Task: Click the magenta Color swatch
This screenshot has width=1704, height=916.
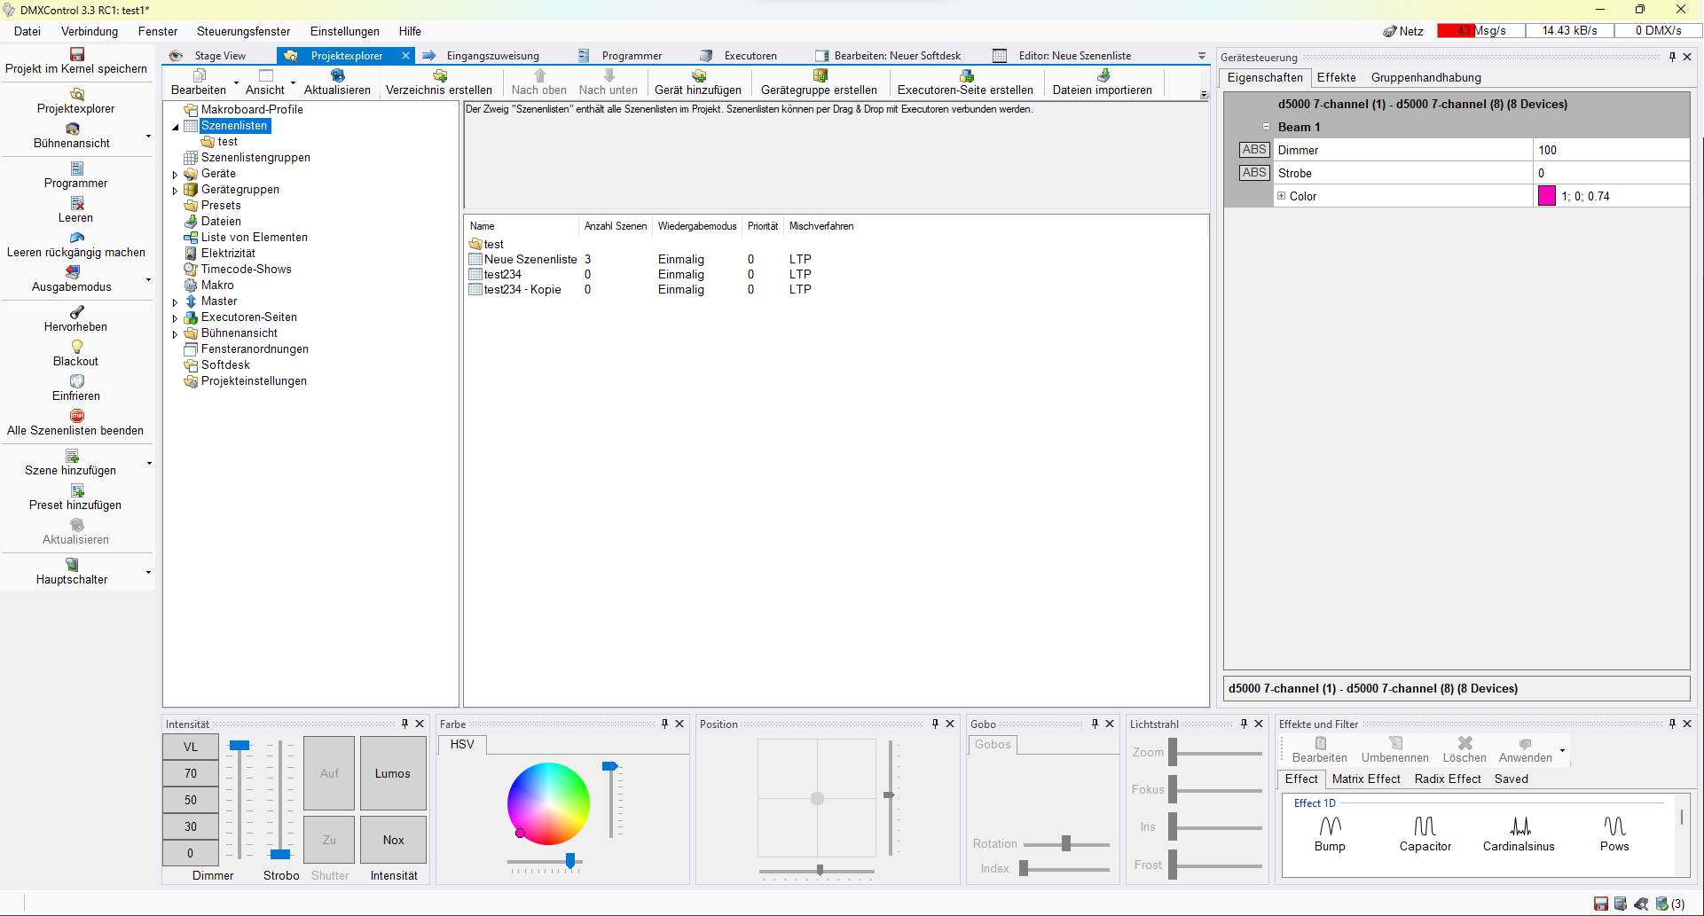Action: (x=1546, y=196)
